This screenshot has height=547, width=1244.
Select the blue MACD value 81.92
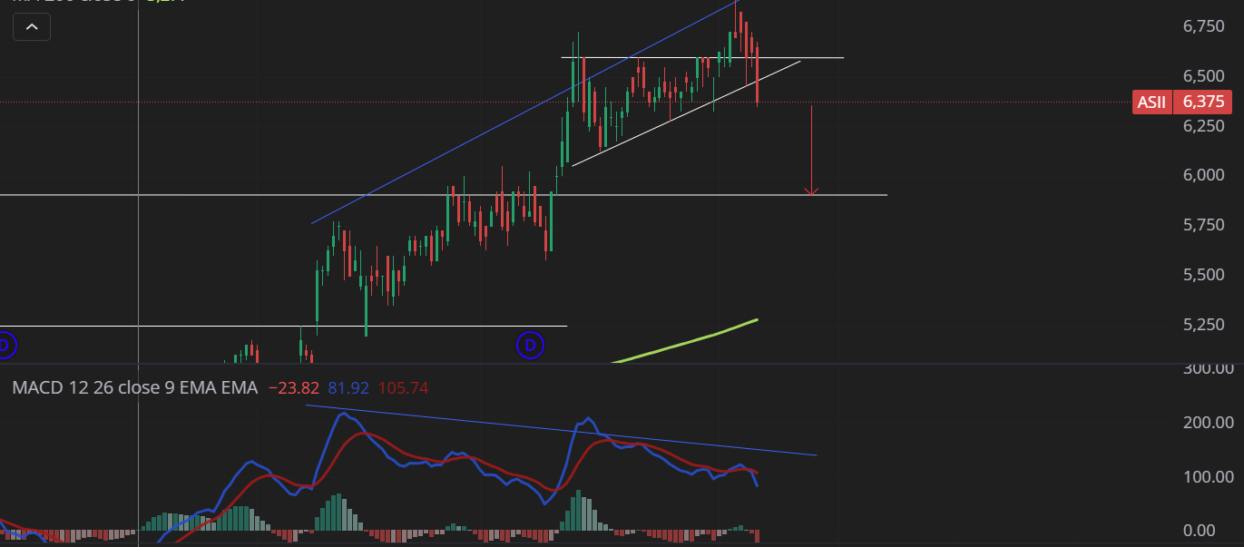(x=348, y=388)
